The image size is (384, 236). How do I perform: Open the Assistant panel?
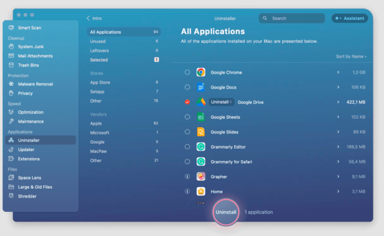(350, 18)
